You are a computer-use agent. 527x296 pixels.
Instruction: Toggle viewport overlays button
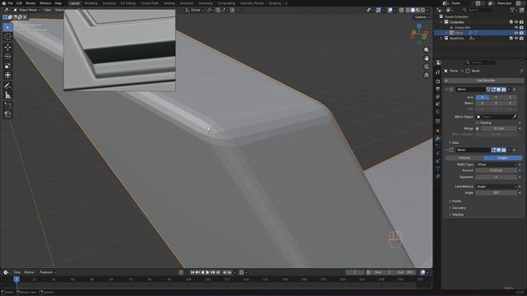[x=389, y=10]
